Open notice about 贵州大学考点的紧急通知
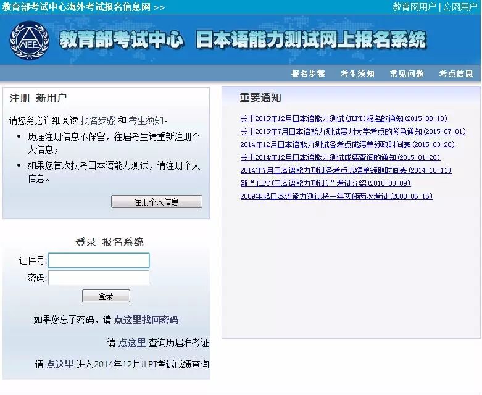Viewport: 482px width, 395px height. tap(353, 131)
